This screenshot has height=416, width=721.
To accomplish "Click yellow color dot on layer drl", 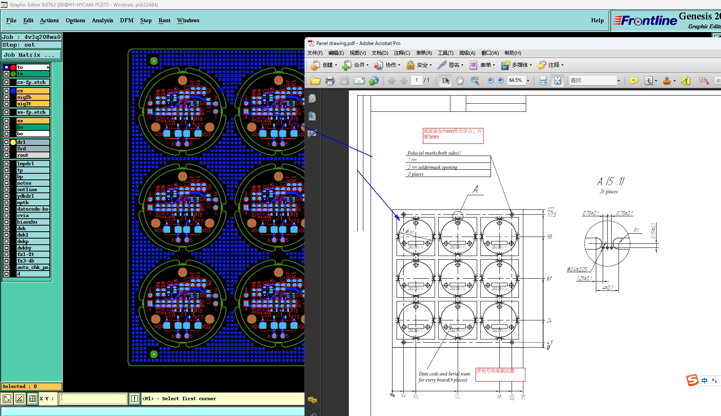I will point(13,142).
